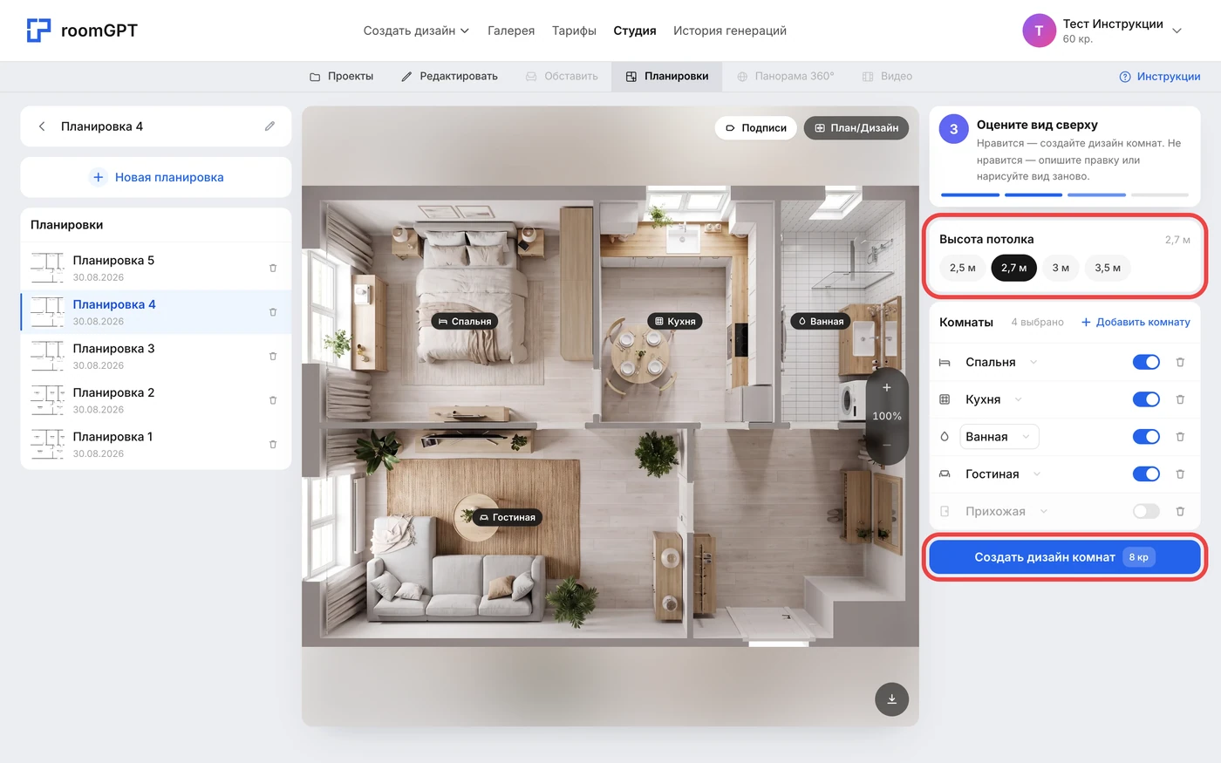Delete Планировка 1 with trash icon
Viewport: 1221px width, 763px height.
[273, 445]
